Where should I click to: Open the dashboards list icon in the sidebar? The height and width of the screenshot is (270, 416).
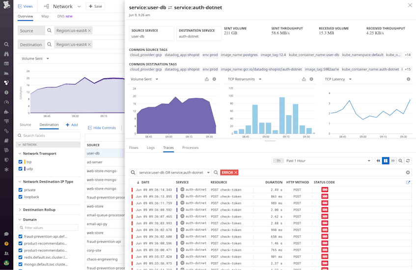pos(6,64)
